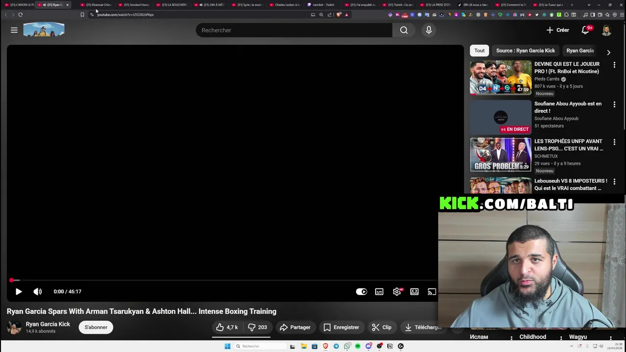The image size is (626, 352).
Task: Seek on the video progress bar
Action: pyautogui.click(x=223, y=280)
